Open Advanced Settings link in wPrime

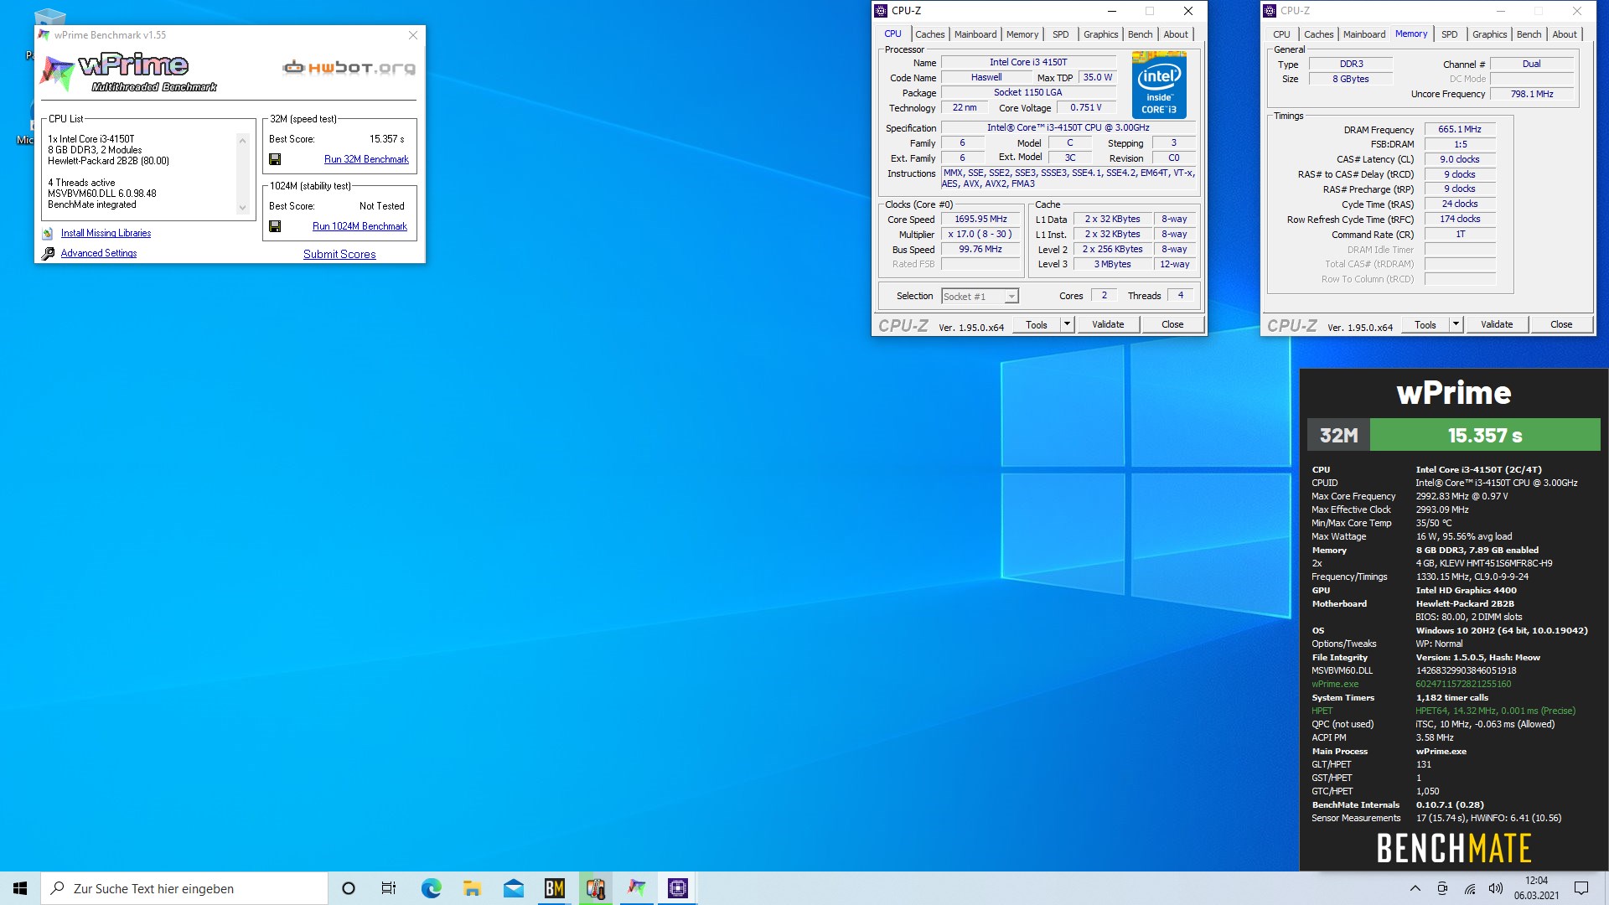click(99, 253)
